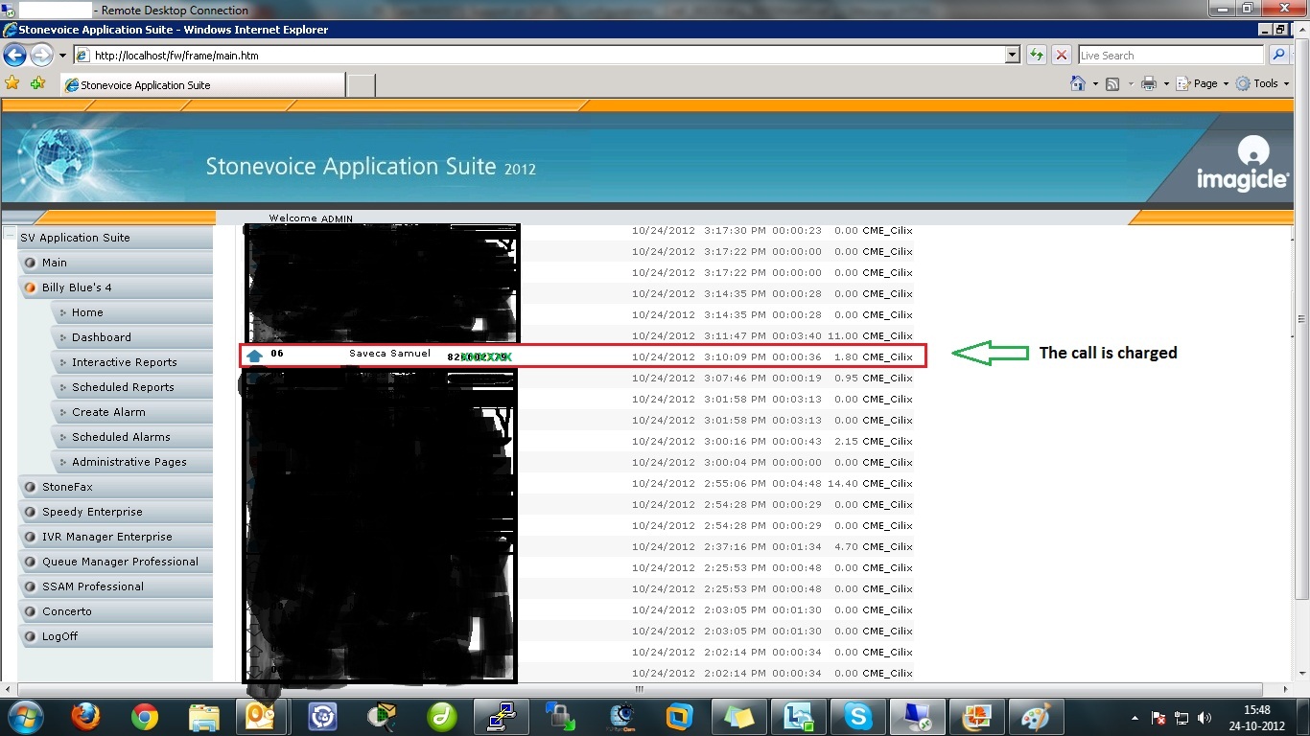1310x736 pixels.
Task: Click the Print icon in command bar
Action: point(1149,84)
